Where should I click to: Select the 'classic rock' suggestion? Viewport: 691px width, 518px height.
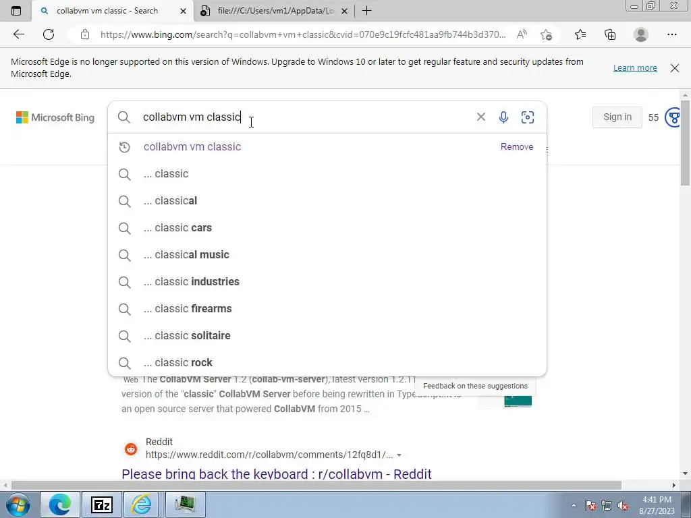(x=327, y=362)
